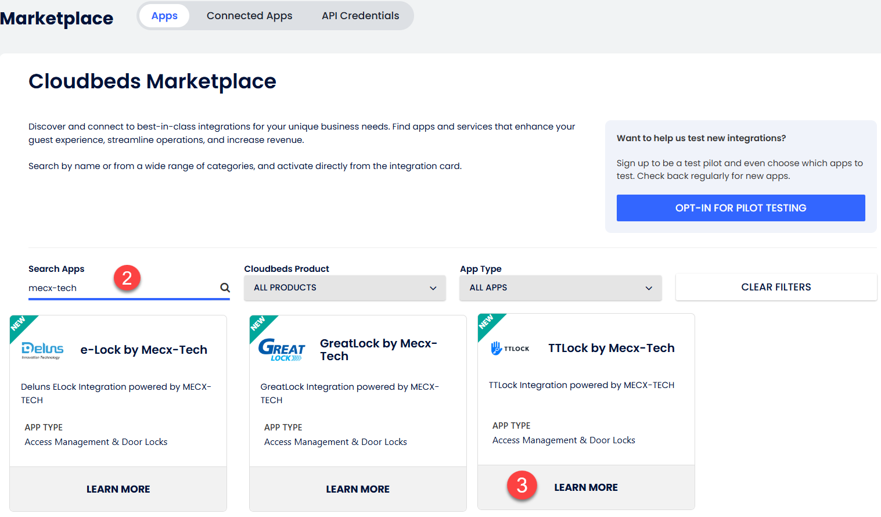The image size is (881, 517).
Task: Click the GreatLock logo image
Action: point(282,350)
